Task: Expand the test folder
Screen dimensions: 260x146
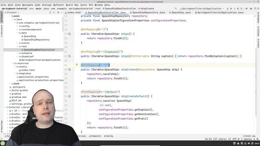Action: click(x=10, y=84)
